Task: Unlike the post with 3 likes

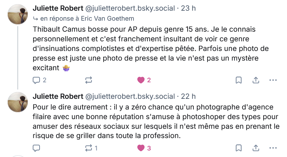Action: coord(140,148)
